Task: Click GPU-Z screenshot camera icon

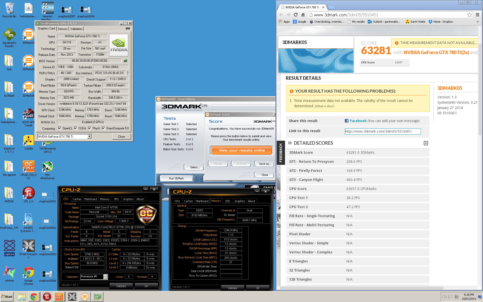Action: (x=128, y=28)
